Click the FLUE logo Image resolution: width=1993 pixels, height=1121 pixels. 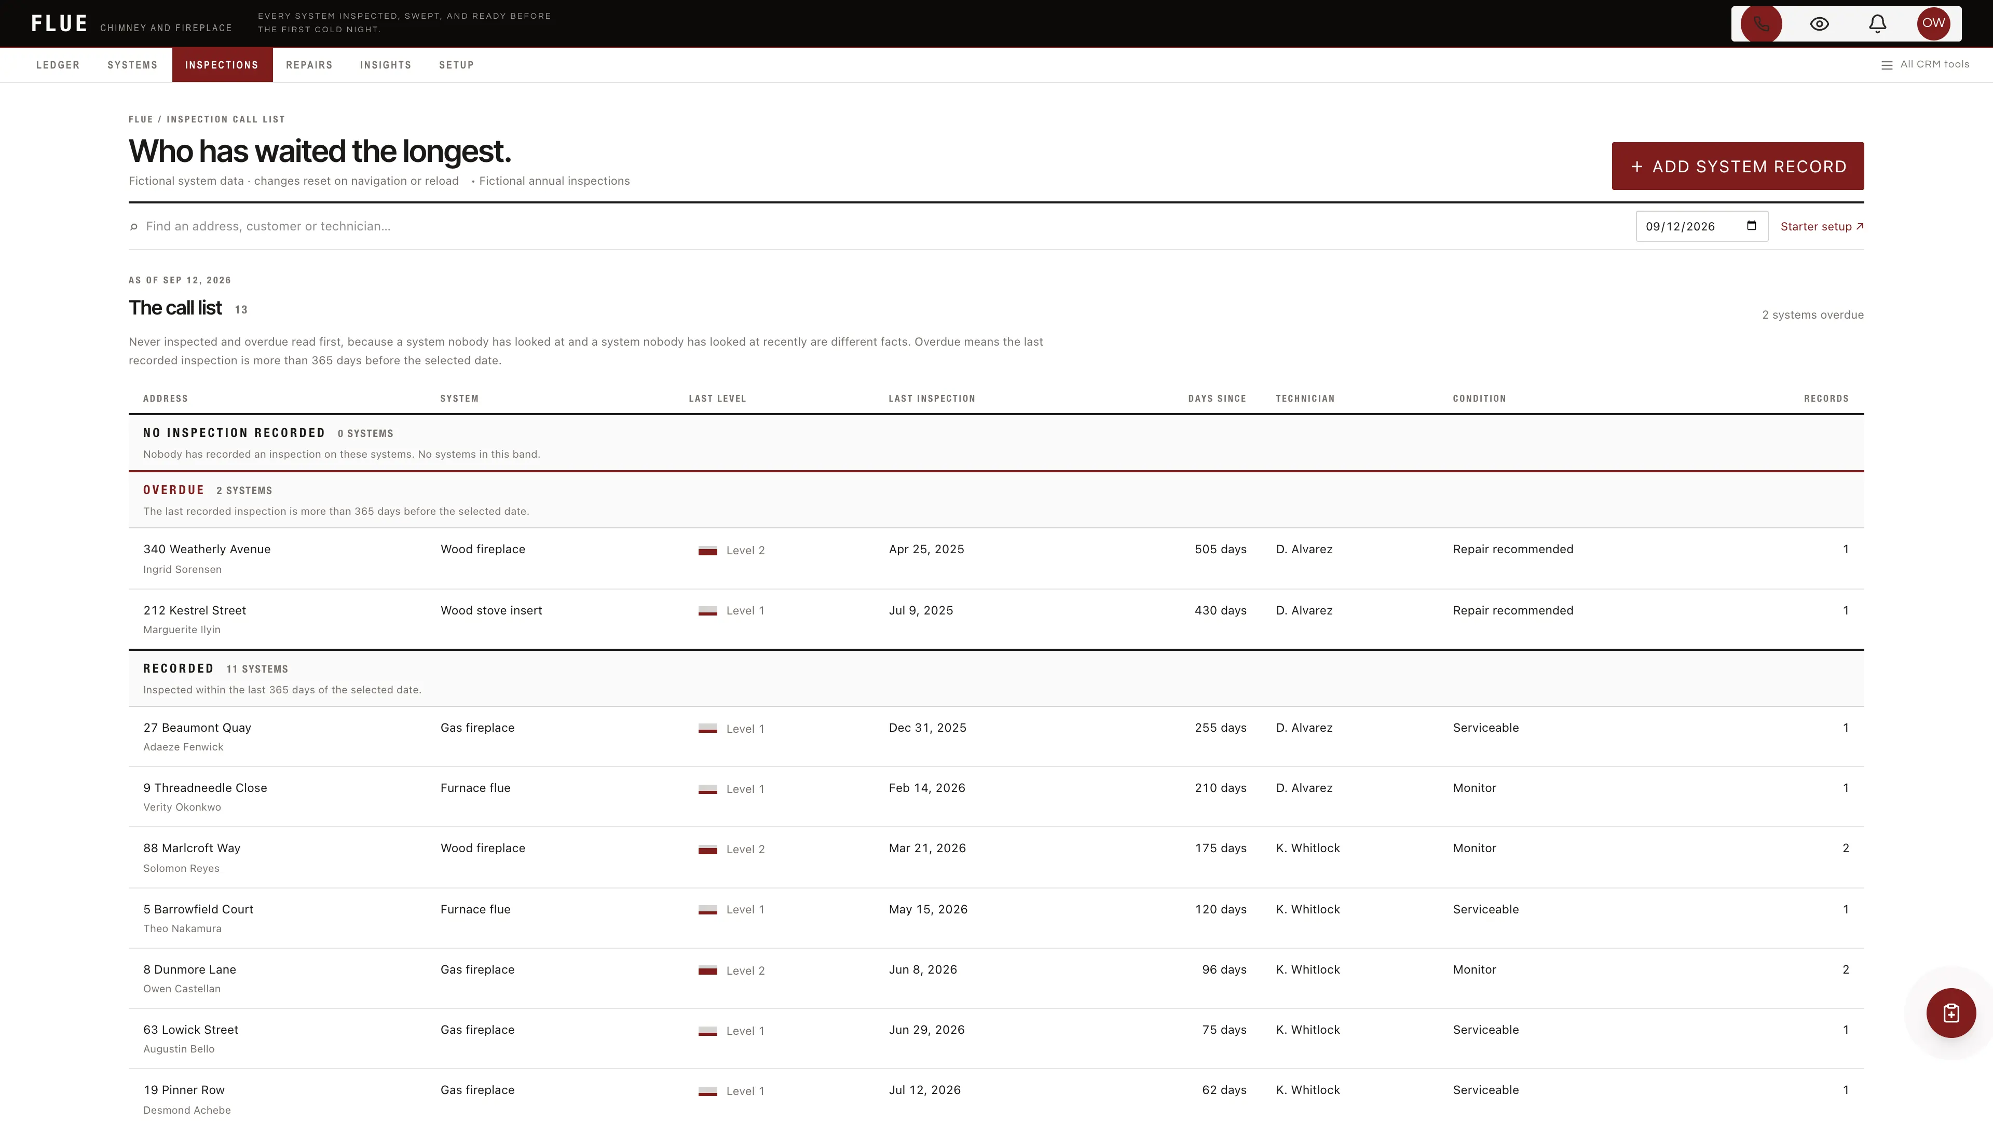(x=60, y=23)
